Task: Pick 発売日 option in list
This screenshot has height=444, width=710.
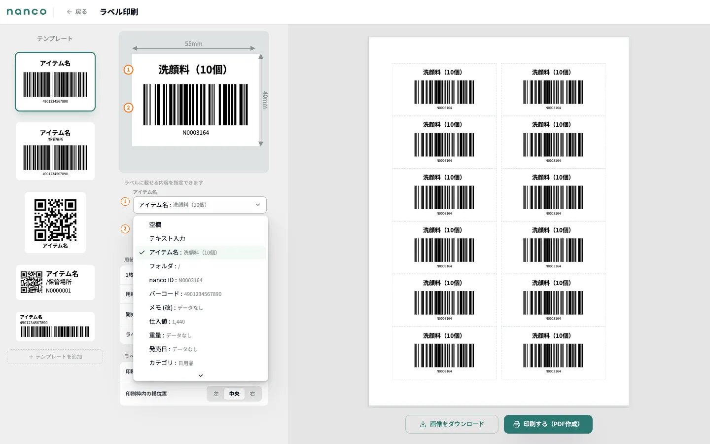Action: tap(201, 349)
